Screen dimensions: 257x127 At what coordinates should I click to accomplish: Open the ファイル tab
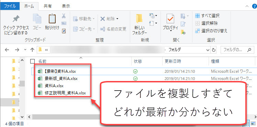[x=10, y=6]
